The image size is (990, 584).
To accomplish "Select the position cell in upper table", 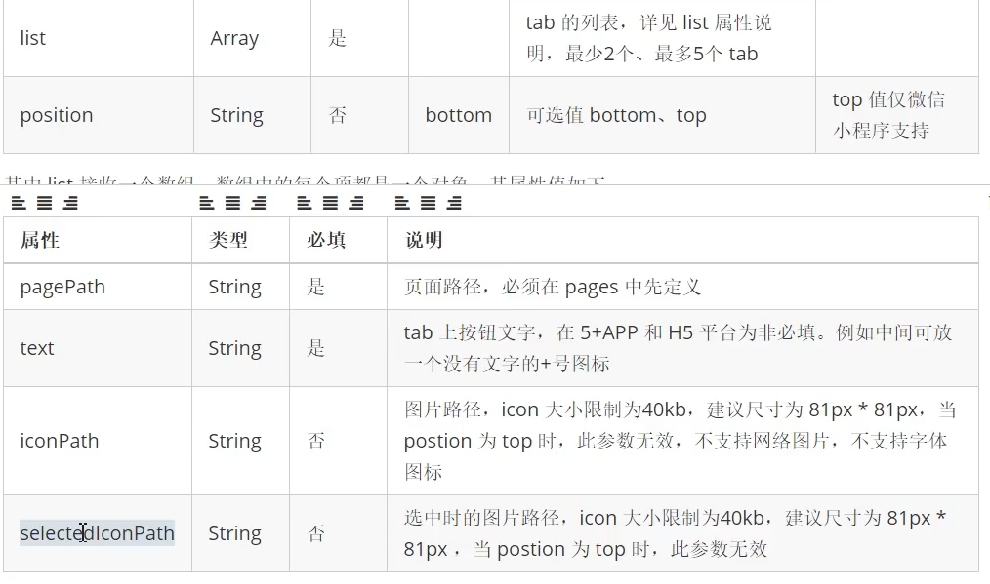I will (x=57, y=115).
